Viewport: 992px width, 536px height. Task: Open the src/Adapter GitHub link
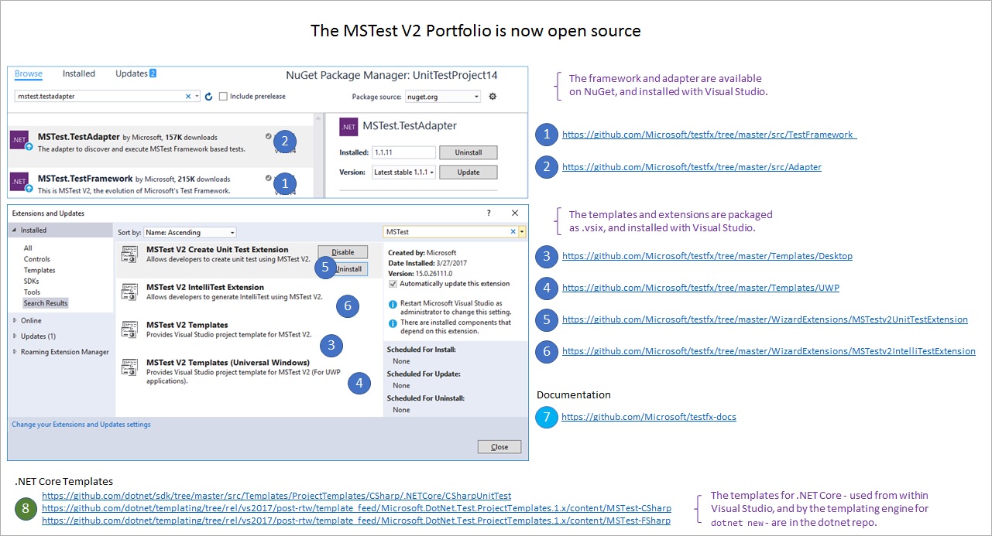coord(692,166)
